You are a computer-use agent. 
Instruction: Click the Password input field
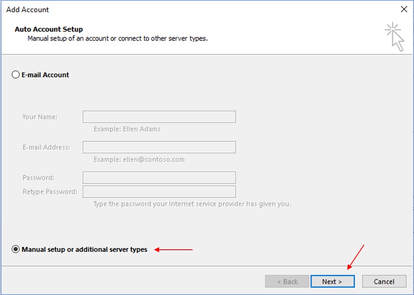click(159, 177)
